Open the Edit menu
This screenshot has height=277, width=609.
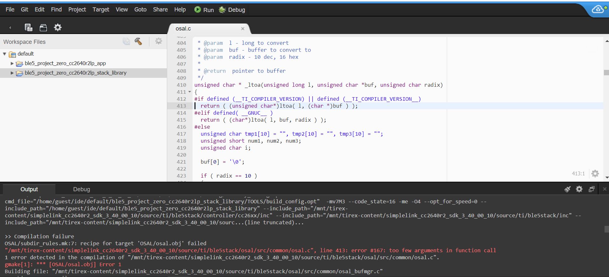pos(39,10)
